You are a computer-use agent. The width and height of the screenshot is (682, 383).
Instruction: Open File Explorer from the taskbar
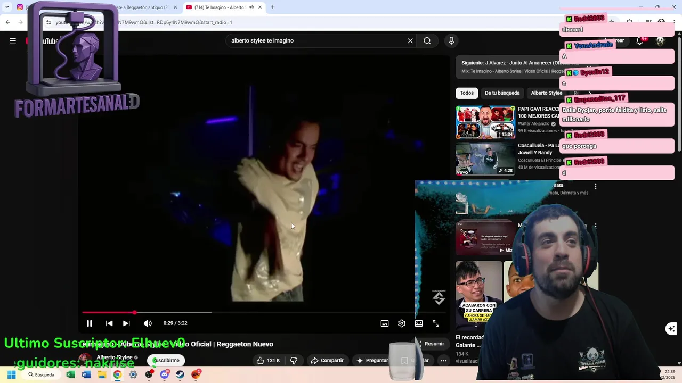(102, 374)
